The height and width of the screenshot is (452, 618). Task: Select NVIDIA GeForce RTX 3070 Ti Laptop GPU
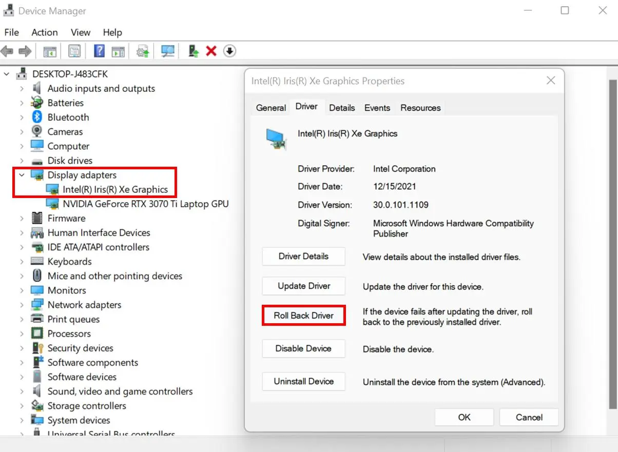pyautogui.click(x=146, y=204)
